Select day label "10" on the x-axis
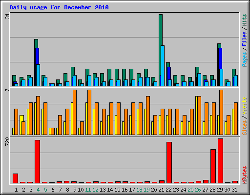250x195 pixels. [81, 190]
